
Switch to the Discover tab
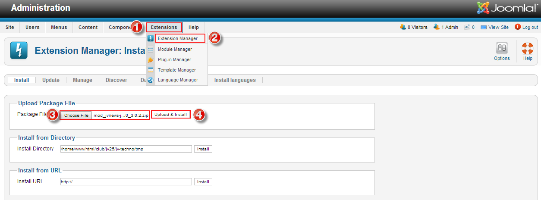[x=116, y=80]
